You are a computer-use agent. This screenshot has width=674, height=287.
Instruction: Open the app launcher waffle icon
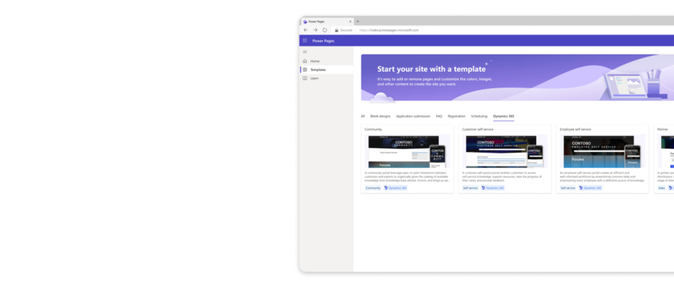305,40
